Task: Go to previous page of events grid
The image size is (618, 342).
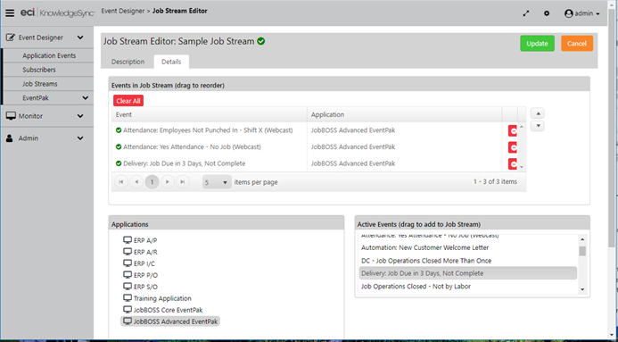Action: point(136,182)
